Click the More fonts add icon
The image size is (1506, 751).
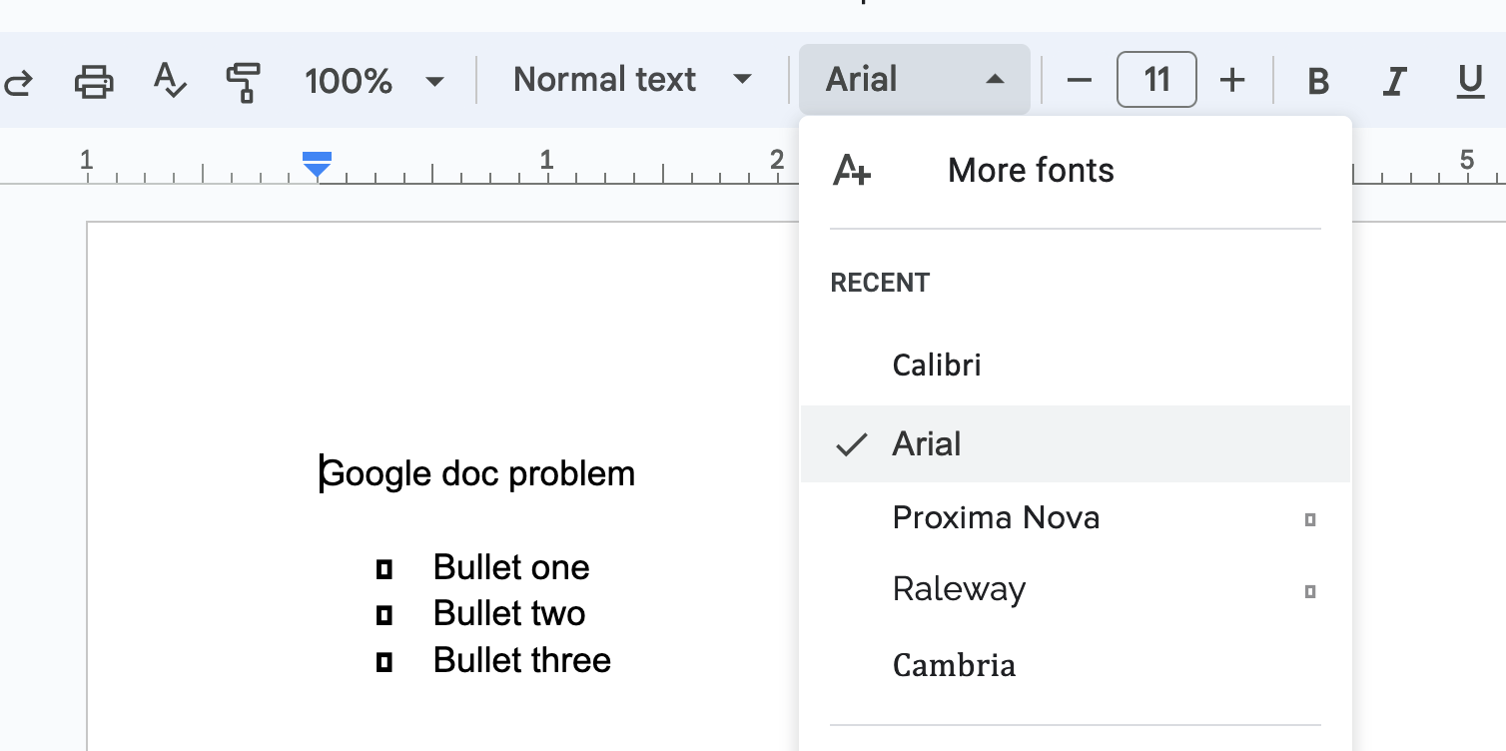[x=852, y=171]
